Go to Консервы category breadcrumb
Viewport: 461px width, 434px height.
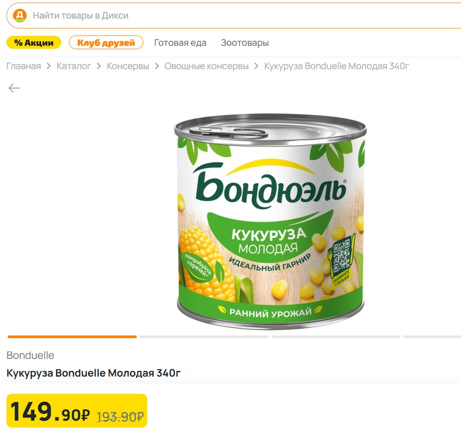128,67
